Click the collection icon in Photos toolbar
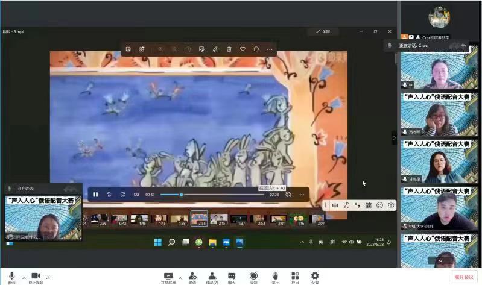The width and height of the screenshot is (482, 285). tap(142, 49)
